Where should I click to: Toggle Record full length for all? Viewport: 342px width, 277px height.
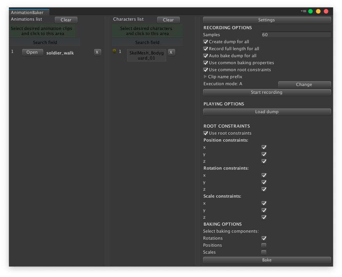(205, 49)
